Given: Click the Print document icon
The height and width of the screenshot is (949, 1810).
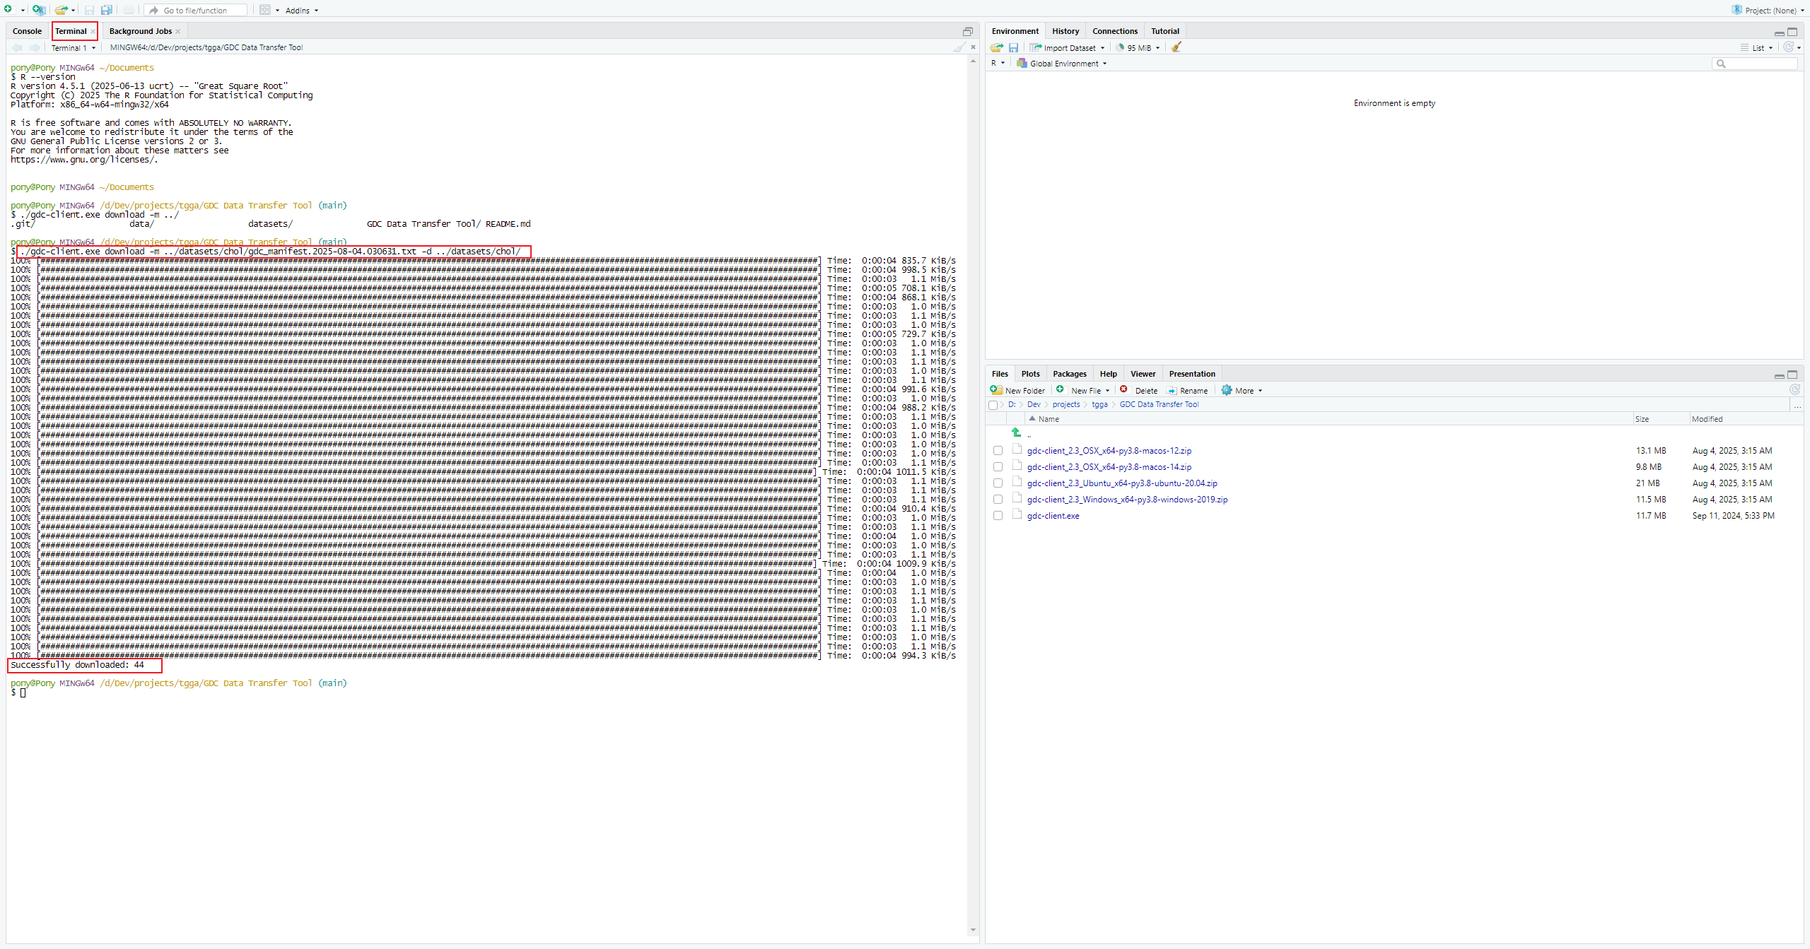Looking at the screenshot, I should (128, 10).
